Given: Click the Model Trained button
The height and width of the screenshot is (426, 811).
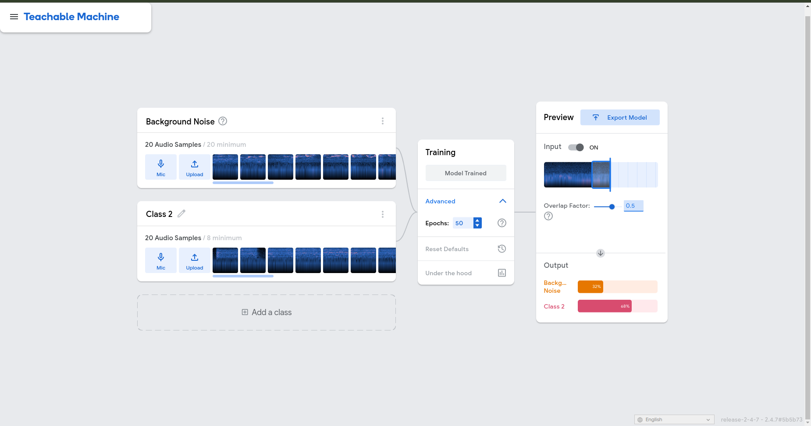Looking at the screenshot, I should pos(466,173).
